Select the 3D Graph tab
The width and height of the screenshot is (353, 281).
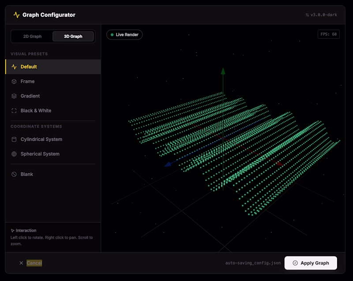73,36
